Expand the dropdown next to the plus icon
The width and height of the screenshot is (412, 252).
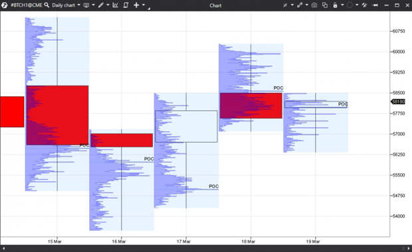click(144, 5)
